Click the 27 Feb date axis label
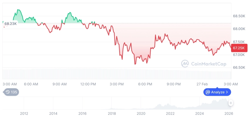This screenshot has height=117, width=252. pos(202,84)
